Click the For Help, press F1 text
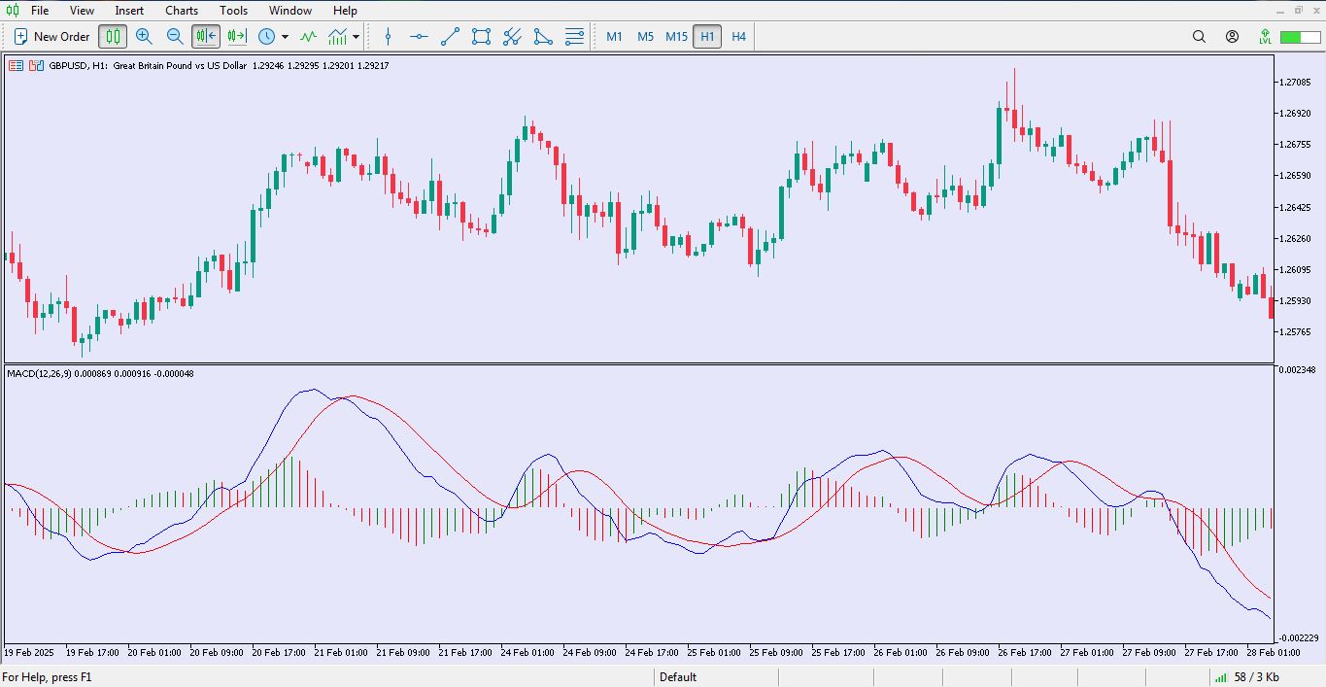 (47, 677)
